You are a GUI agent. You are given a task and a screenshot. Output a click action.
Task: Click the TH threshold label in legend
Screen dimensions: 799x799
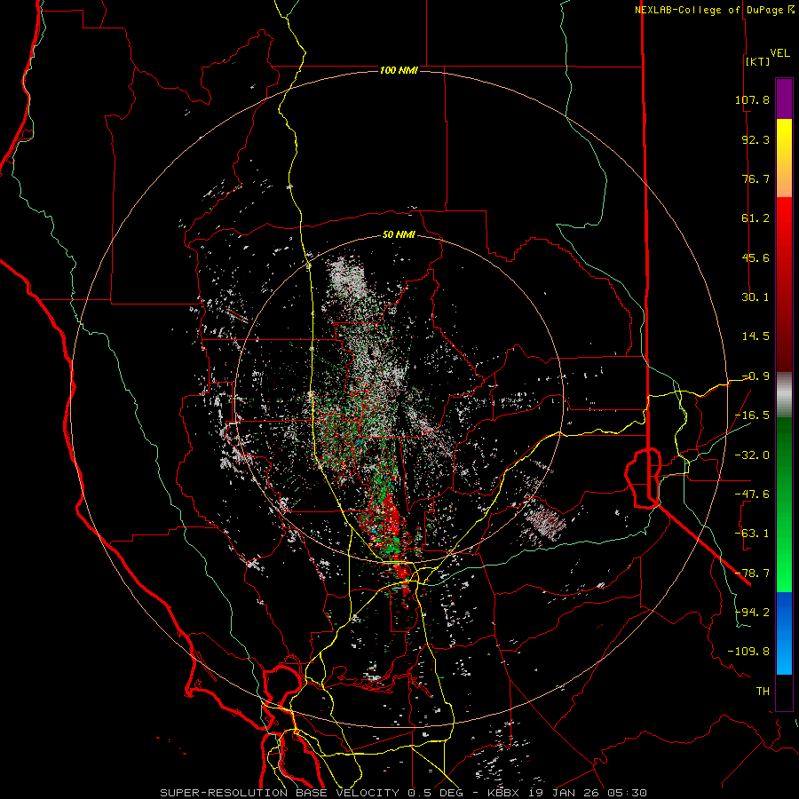pos(763,692)
